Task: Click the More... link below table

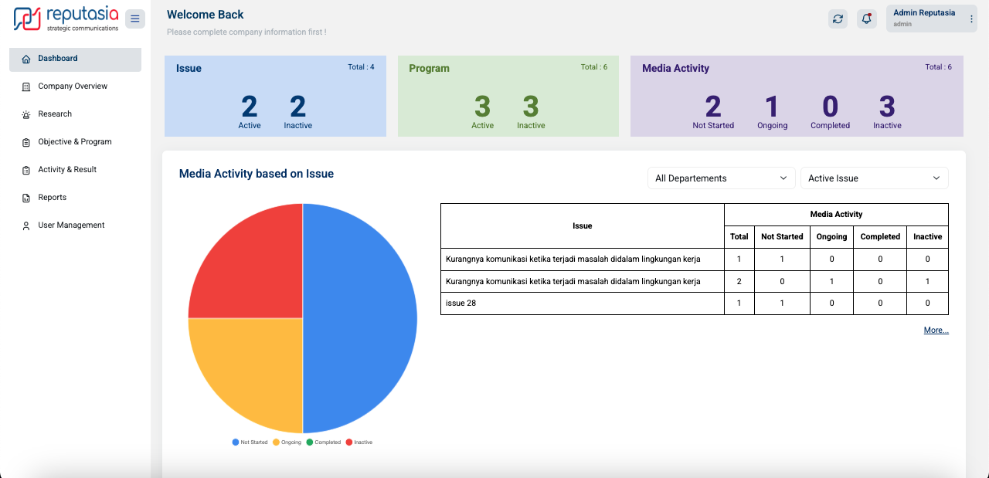Action: tap(936, 331)
